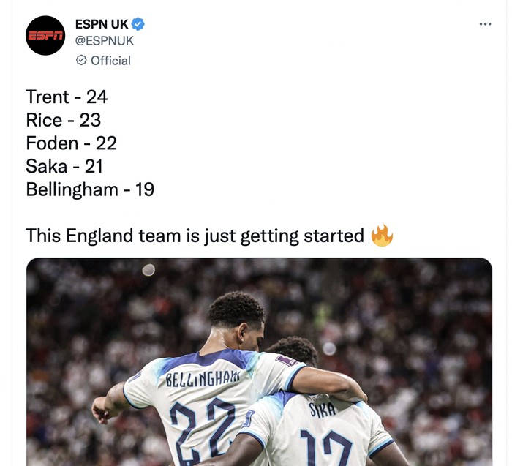Select the "Trent - 24" line
The image size is (512, 466).
67,97
